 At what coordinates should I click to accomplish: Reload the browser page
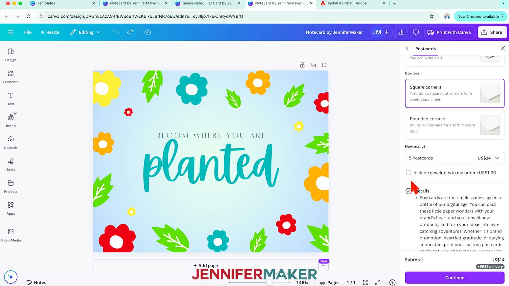(x=29, y=16)
